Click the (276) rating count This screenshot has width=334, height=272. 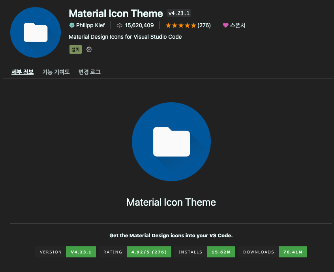[x=204, y=26]
